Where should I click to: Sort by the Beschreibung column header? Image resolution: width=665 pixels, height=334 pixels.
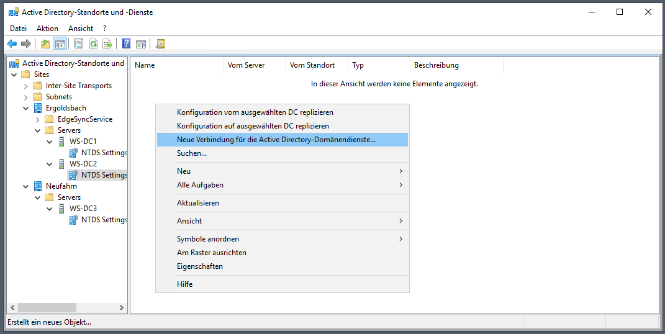pos(457,65)
